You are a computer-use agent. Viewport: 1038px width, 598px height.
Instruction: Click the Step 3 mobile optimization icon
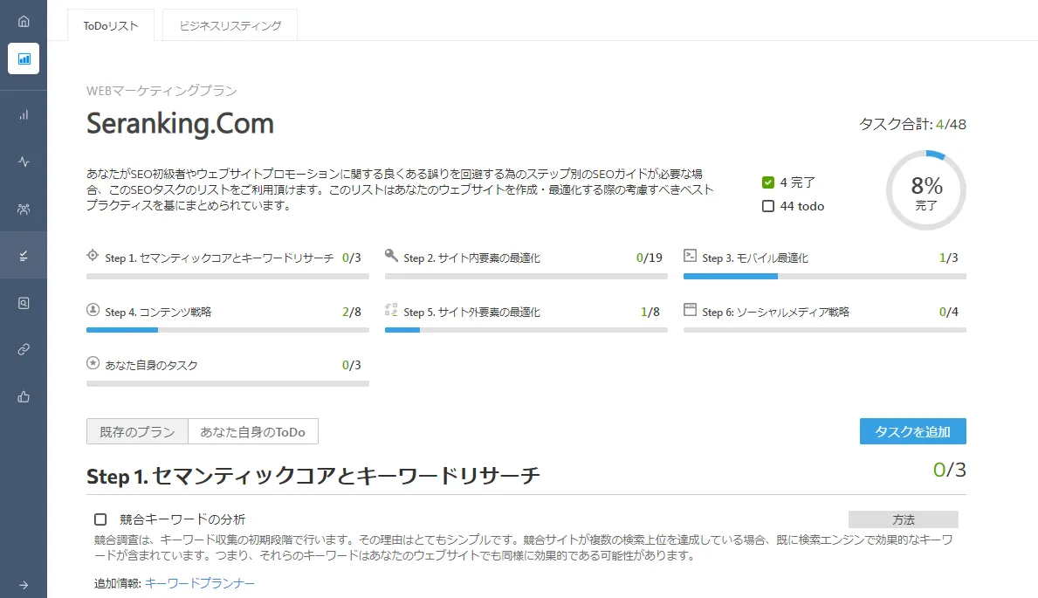[x=690, y=256]
